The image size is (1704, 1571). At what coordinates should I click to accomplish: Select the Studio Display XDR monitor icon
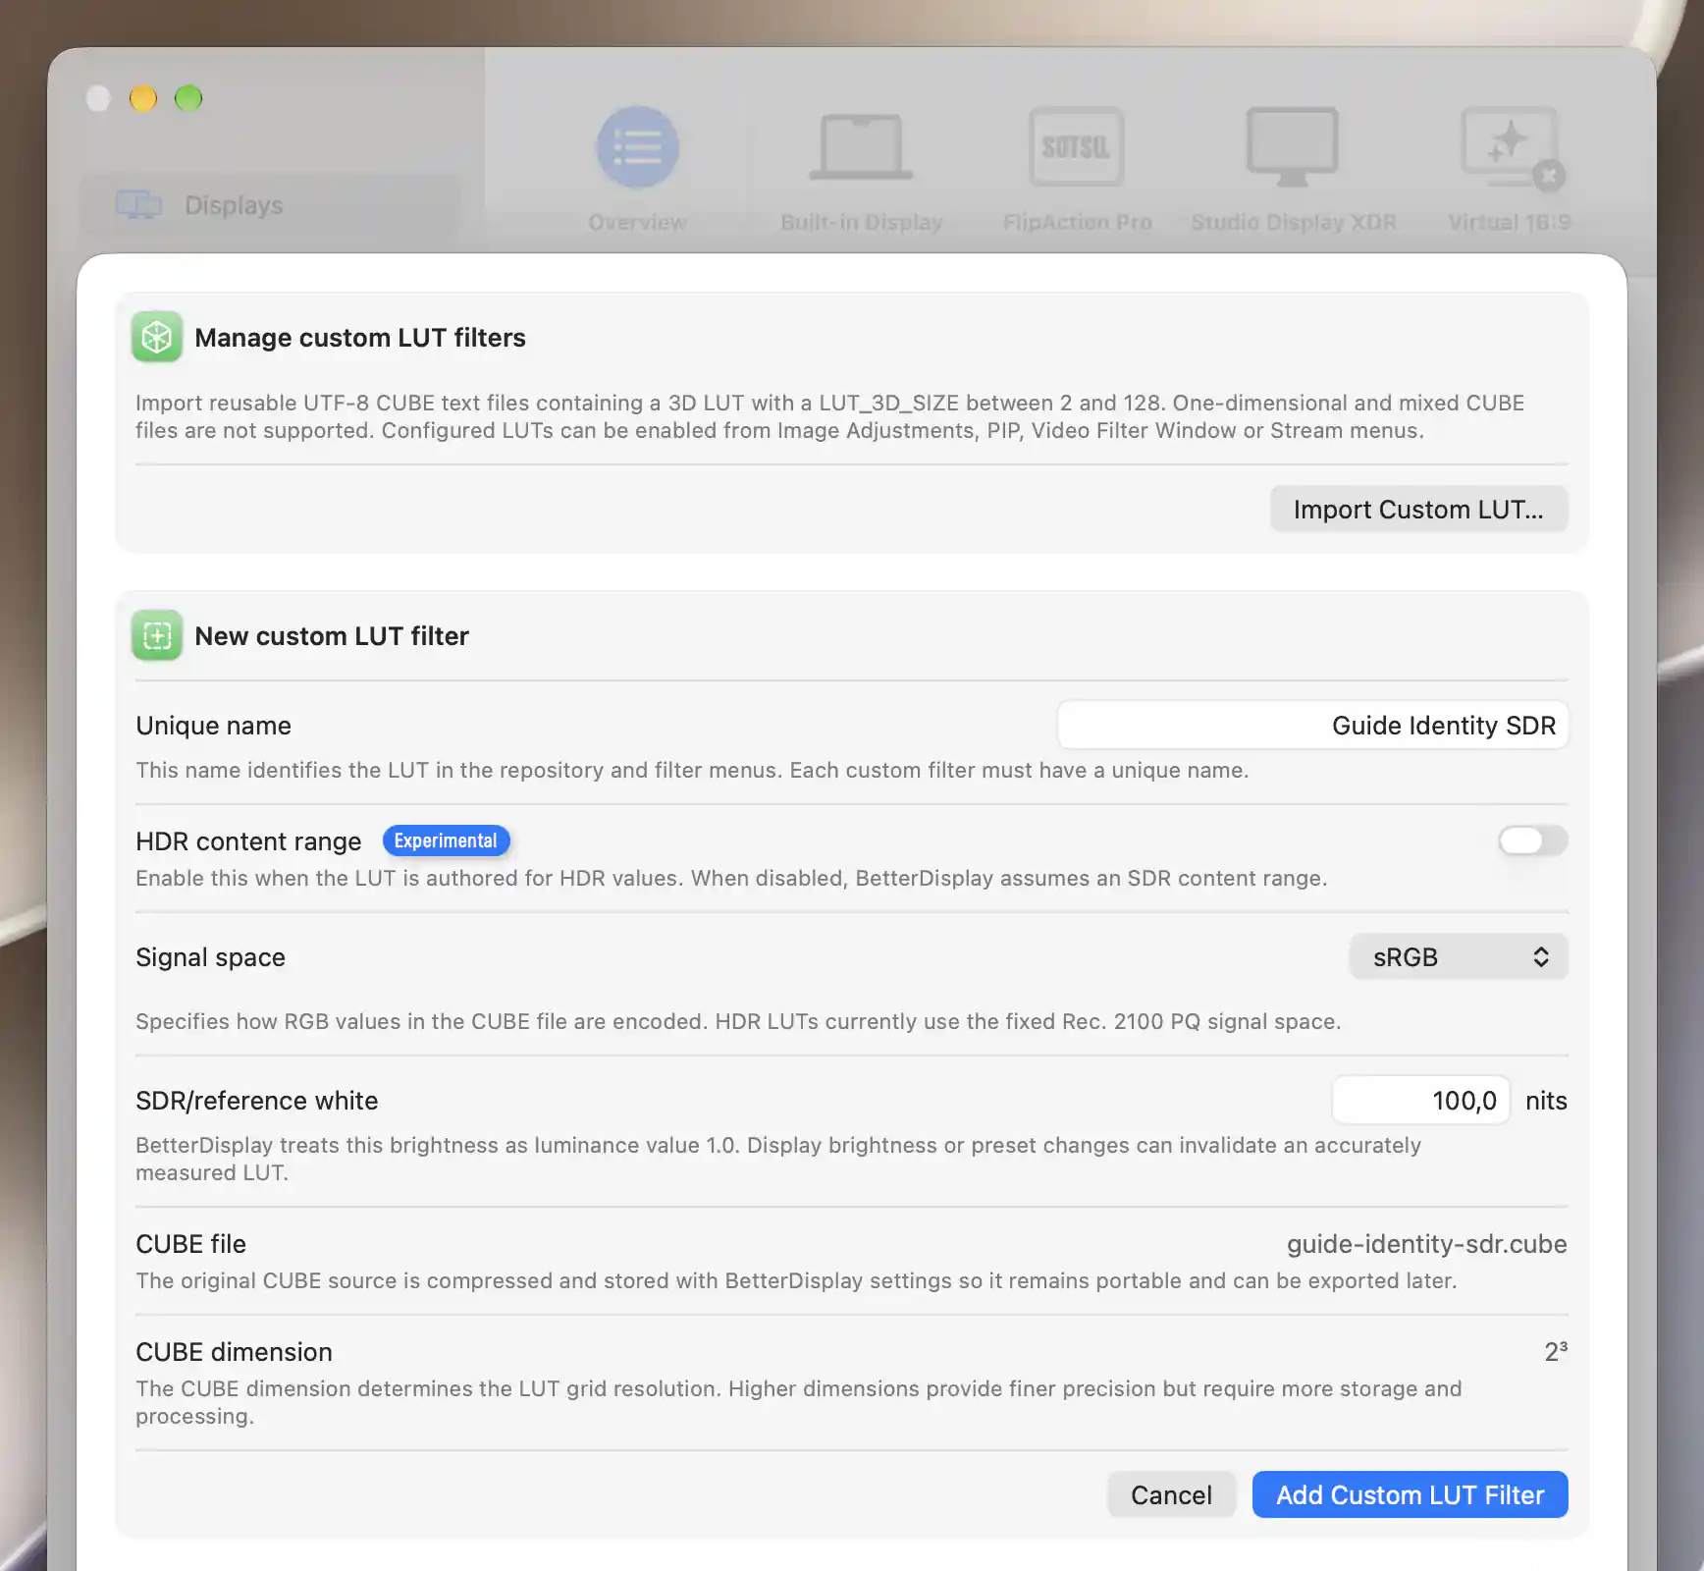click(1293, 147)
